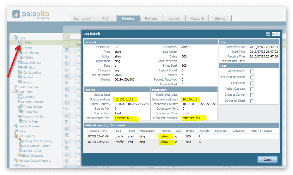Click the App Scope Summary icon
Viewport: 293px width, 175px height.
pyautogui.click(x=20, y=97)
